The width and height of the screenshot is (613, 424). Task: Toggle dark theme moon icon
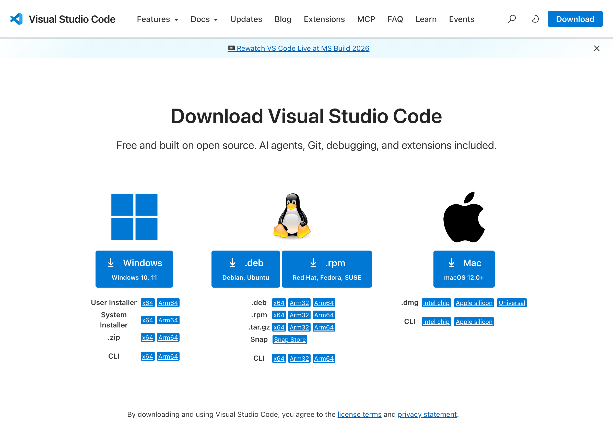coord(535,19)
